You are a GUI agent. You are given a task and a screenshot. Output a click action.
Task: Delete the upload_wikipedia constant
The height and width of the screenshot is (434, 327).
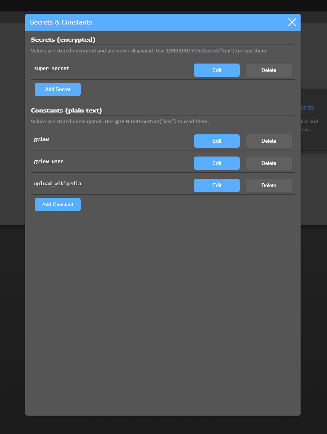point(268,186)
